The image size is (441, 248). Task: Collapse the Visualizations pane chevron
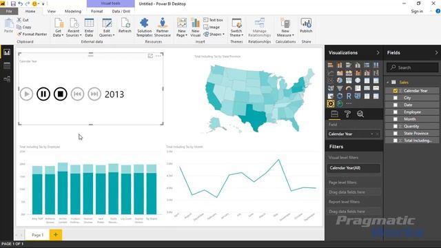378,52
